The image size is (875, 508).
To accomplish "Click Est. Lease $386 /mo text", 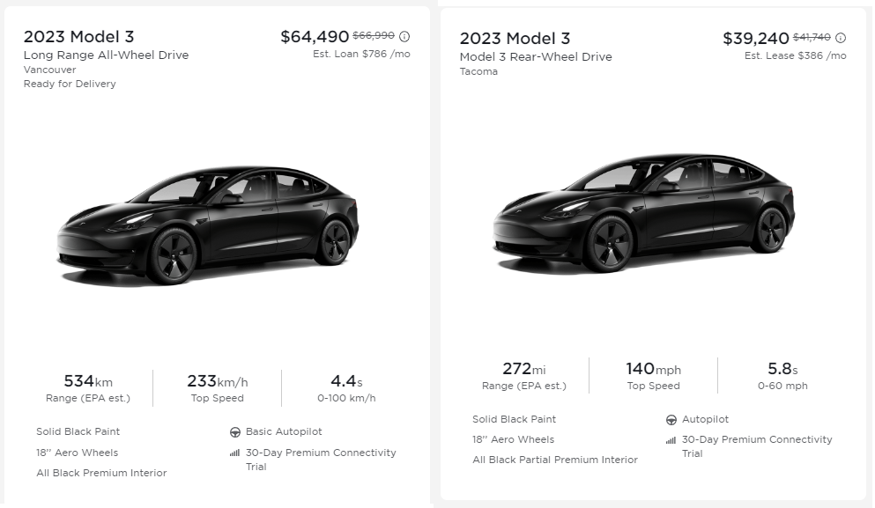I will click(795, 55).
